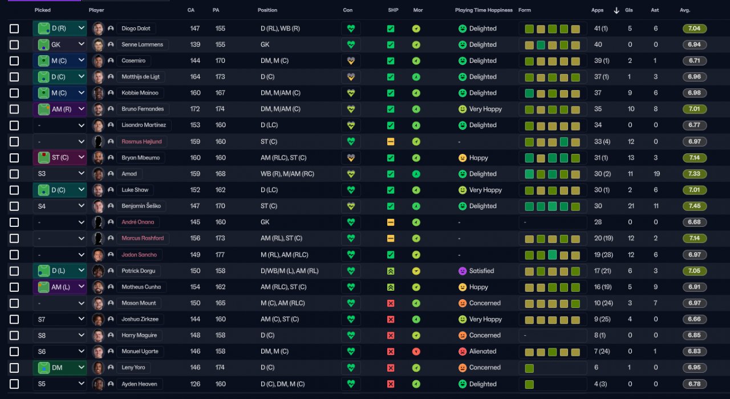The image size is (730, 399).
Task: Click Matthijs de Ligt's morale icon
Action: [416, 77]
